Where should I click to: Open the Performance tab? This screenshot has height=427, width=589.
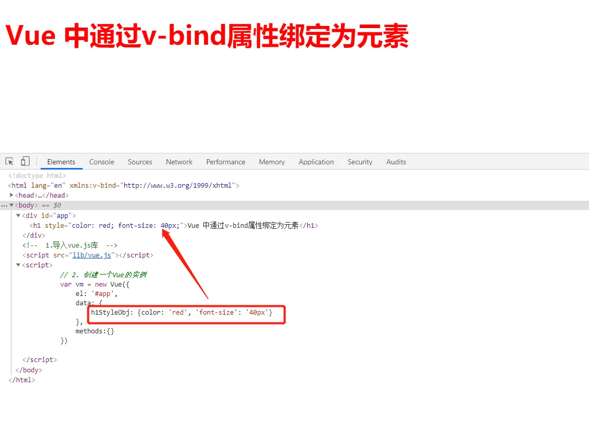226,162
